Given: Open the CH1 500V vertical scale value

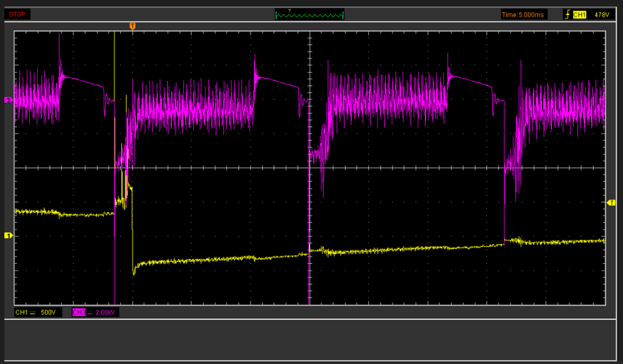Looking at the screenshot, I should (x=49, y=312).
